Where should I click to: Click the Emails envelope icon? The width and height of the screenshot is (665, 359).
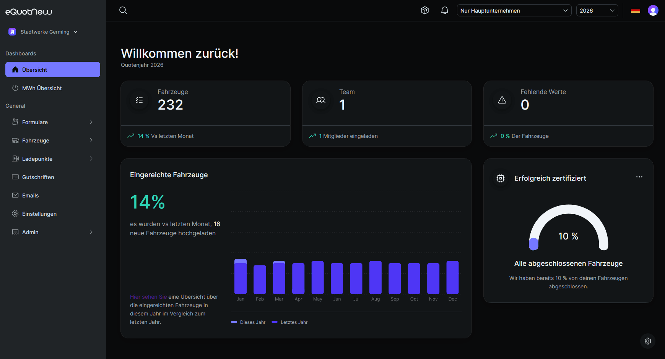pyautogui.click(x=15, y=195)
